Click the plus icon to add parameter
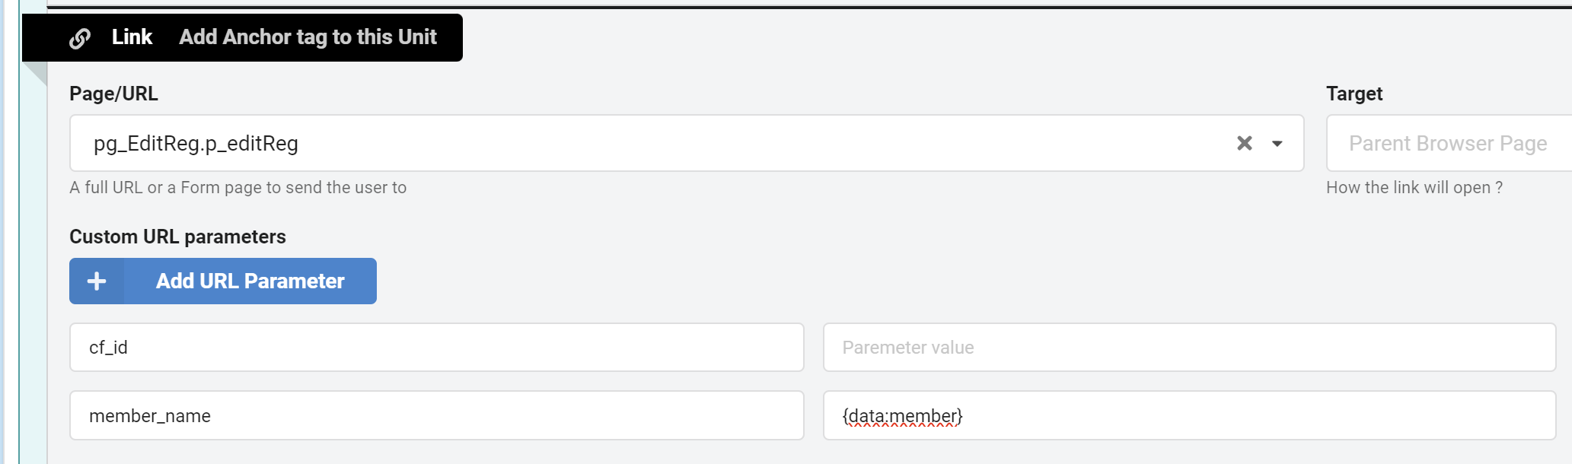 pyautogui.click(x=97, y=281)
